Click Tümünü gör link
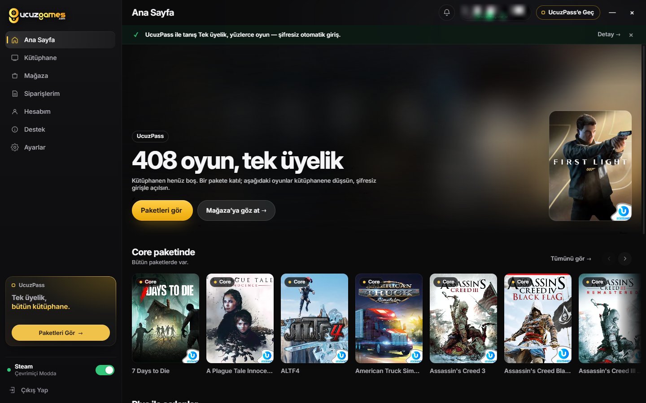 pos(571,258)
